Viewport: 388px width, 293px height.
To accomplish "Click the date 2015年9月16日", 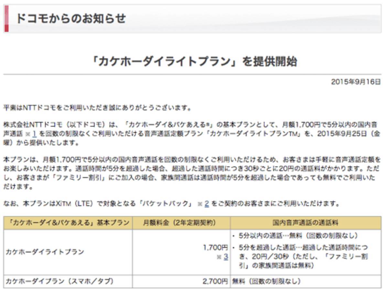I will click(x=356, y=82).
